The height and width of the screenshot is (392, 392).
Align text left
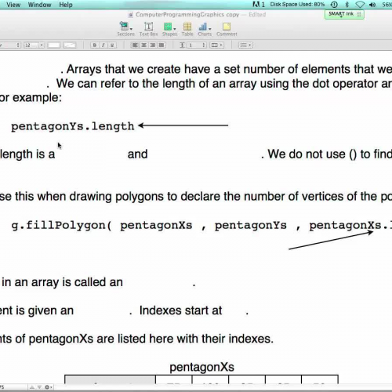[x=135, y=45]
